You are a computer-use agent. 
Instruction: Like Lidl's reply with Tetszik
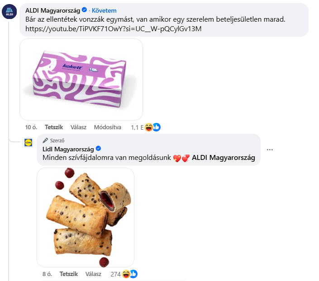click(69, 274)
